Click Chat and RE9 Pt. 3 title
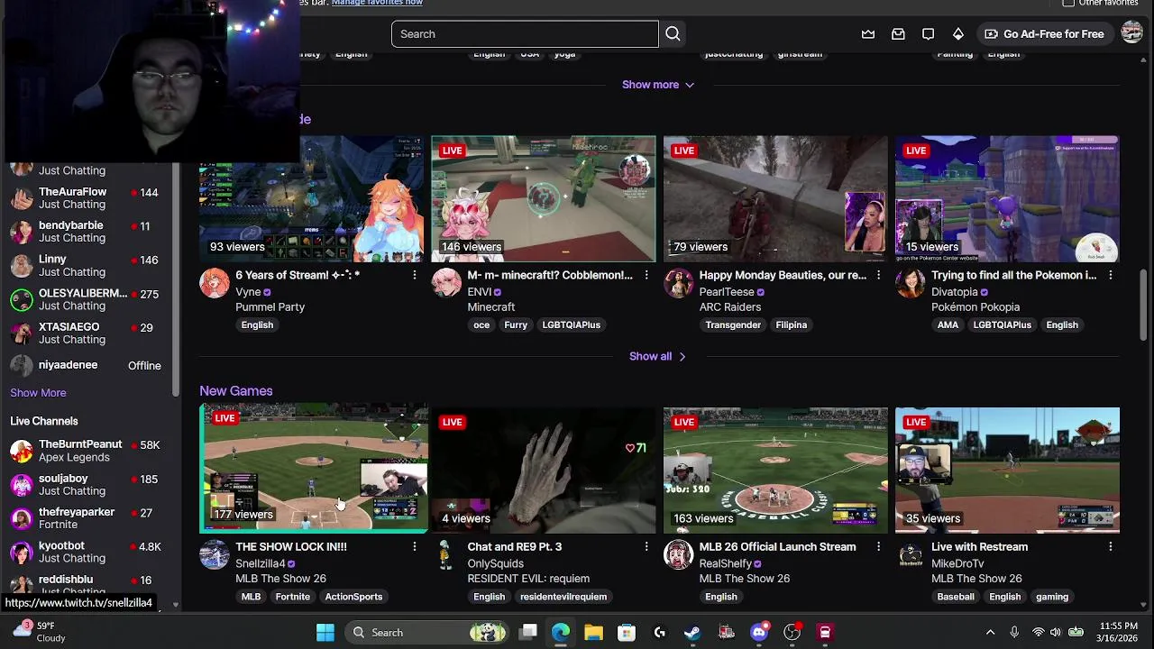1154x649 pixels. point(514,547)
